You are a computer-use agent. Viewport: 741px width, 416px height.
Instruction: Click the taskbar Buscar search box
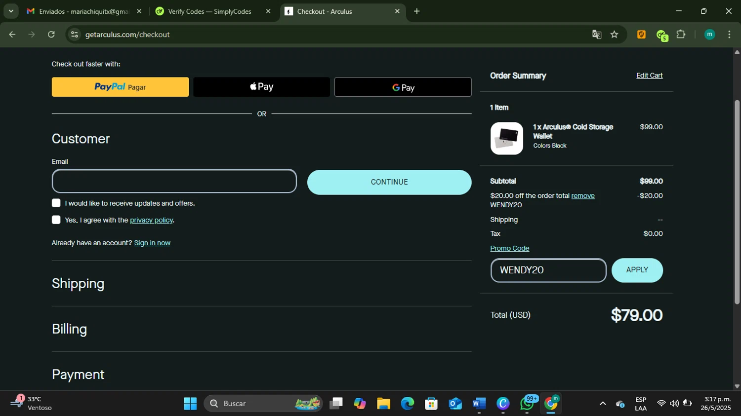[x=263, y=404]
